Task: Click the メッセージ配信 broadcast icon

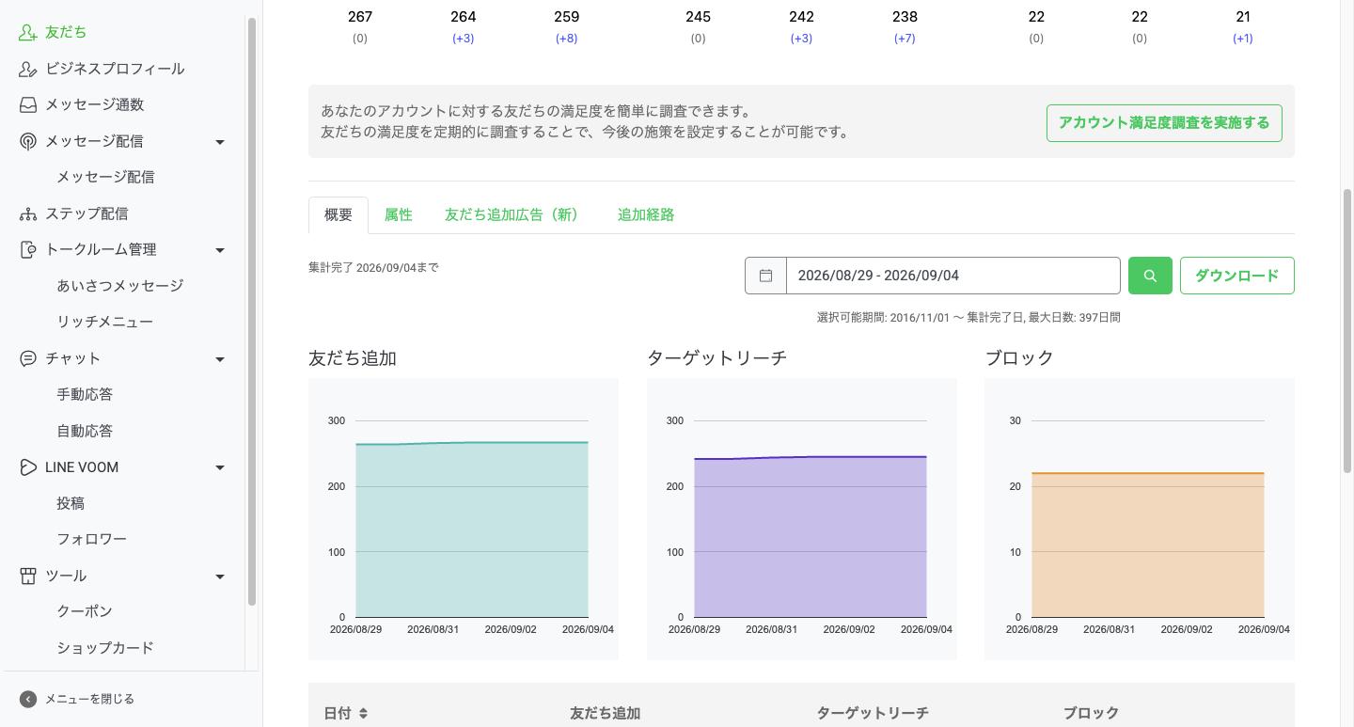Action: tap(28, 141)
